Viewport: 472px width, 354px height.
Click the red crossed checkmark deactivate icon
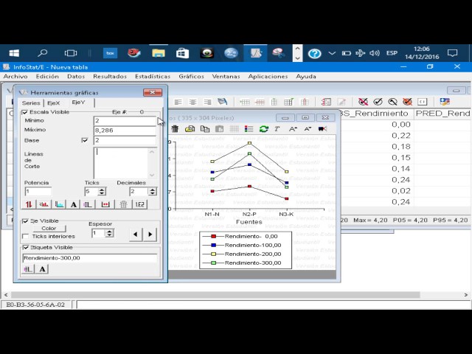[363, 102]
